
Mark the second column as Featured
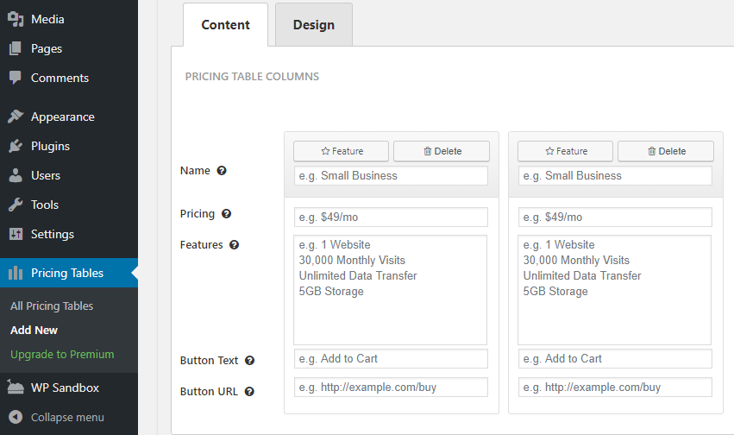click(565, 151)
